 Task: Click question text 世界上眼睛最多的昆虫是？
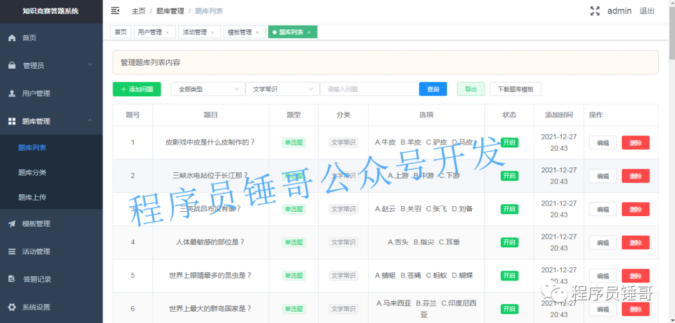point(211,276)
